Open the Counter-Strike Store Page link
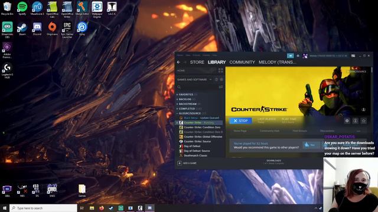The image size is (378, 212). [240, 131]
